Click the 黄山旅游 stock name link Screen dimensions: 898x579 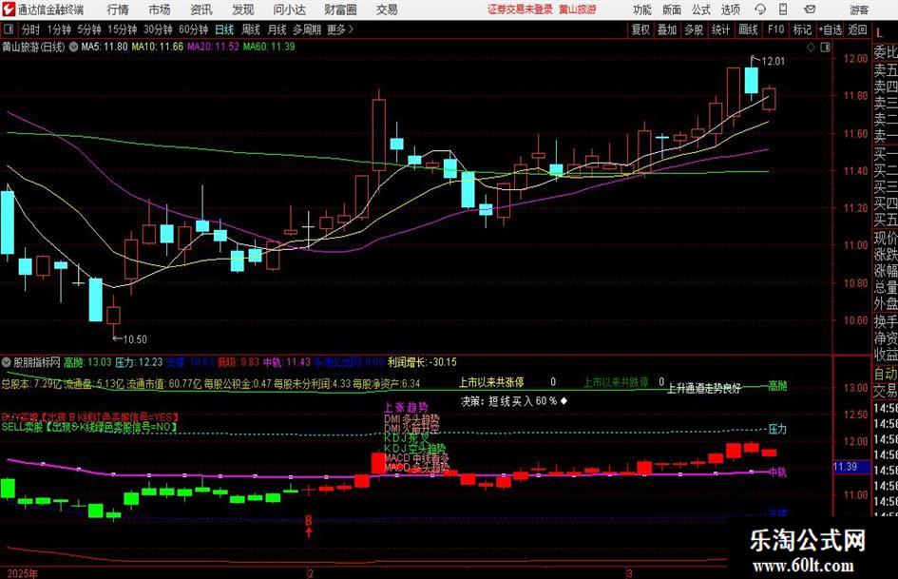[578, 10]
